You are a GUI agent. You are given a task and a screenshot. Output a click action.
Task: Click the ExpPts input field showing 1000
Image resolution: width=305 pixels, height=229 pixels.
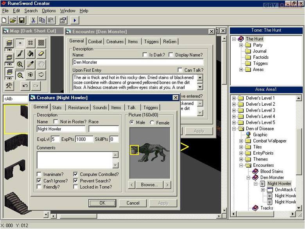click(x=84, y=139)
